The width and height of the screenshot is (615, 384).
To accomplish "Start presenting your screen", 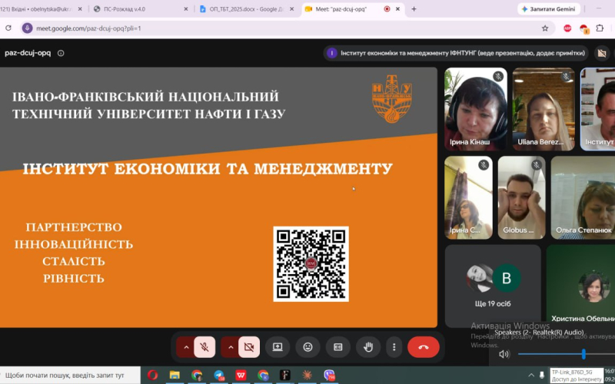I will (x=278, y=347).
